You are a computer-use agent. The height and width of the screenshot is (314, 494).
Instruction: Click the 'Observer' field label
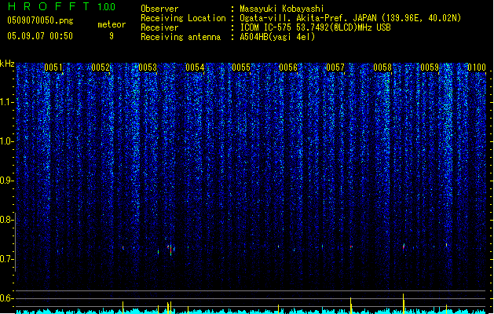coord(159,9)
